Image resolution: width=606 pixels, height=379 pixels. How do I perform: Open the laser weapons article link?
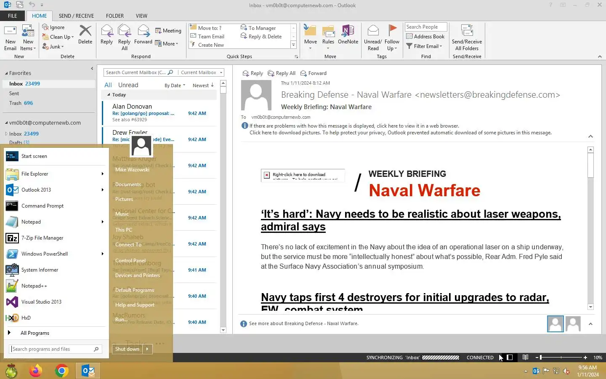(x=411, y=220)
